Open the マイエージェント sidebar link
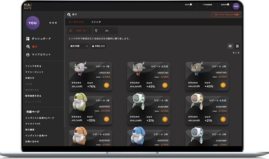Viewport: 269px width, 159px height. pyautogui.click(x=35, y=72)
